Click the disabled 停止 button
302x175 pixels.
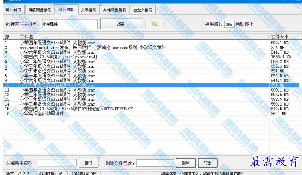pos(155,24)
